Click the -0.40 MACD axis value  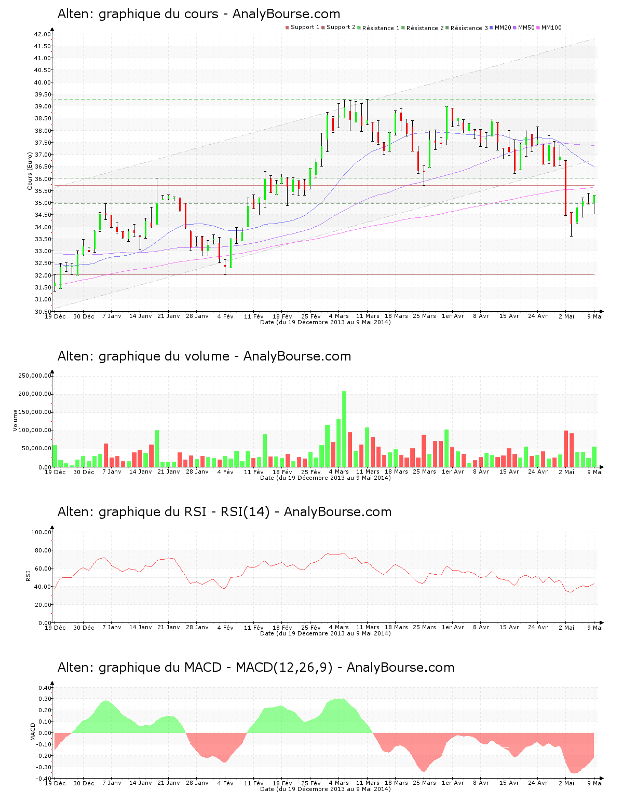(44, 779)
